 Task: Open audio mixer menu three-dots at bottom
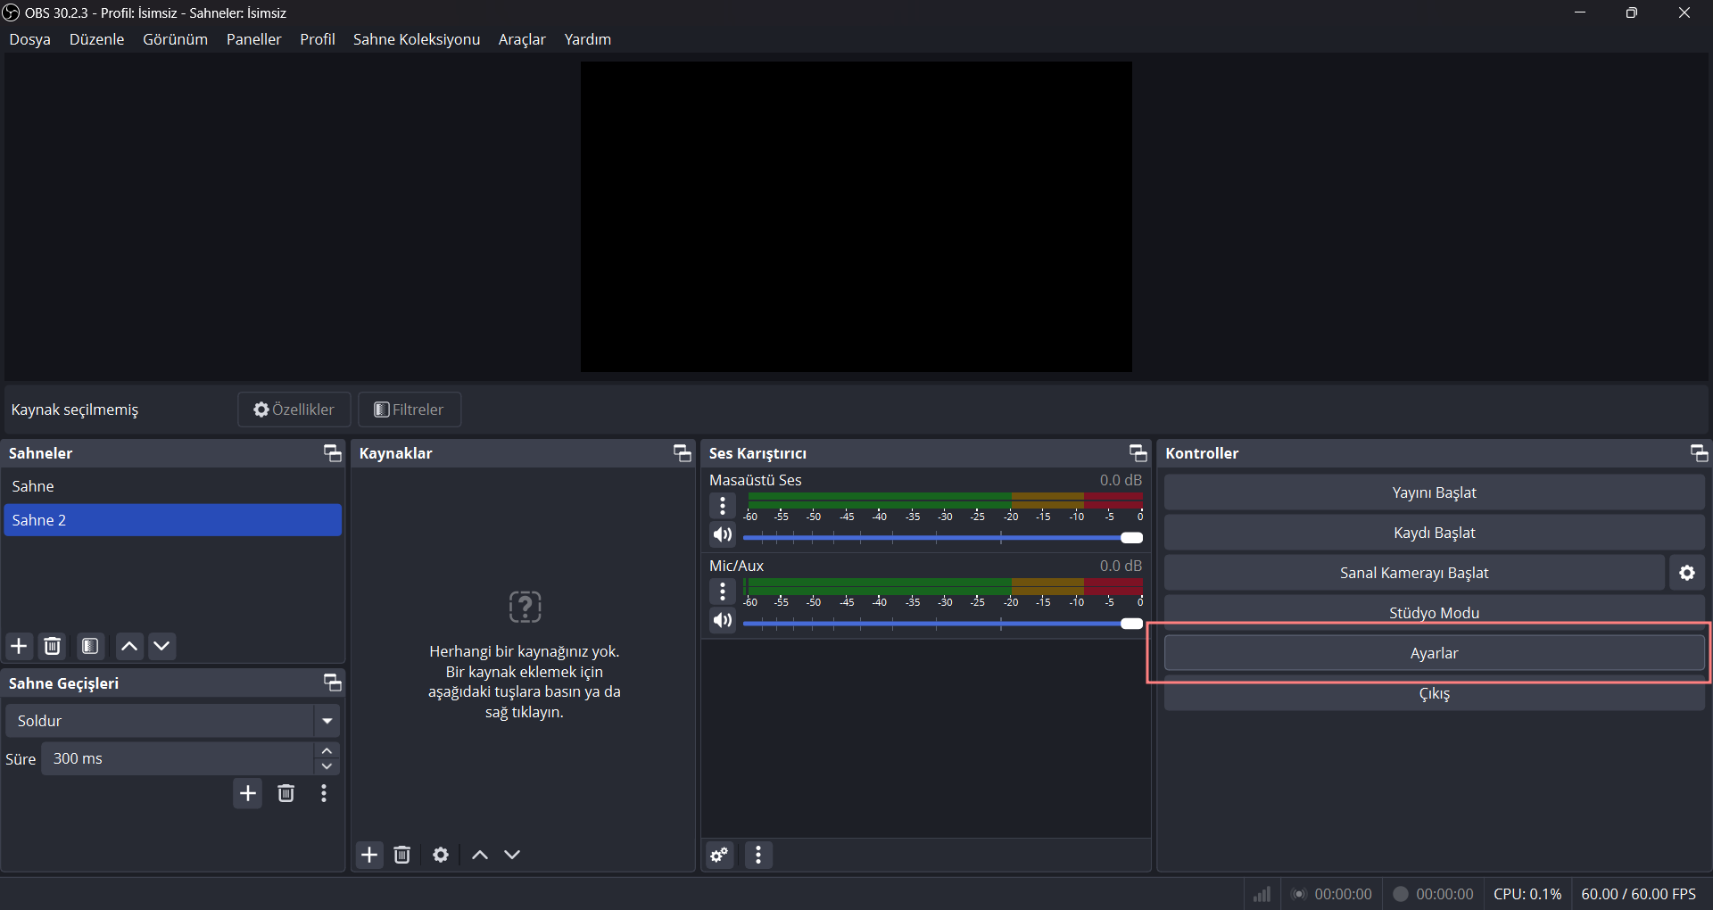(758, 856)
